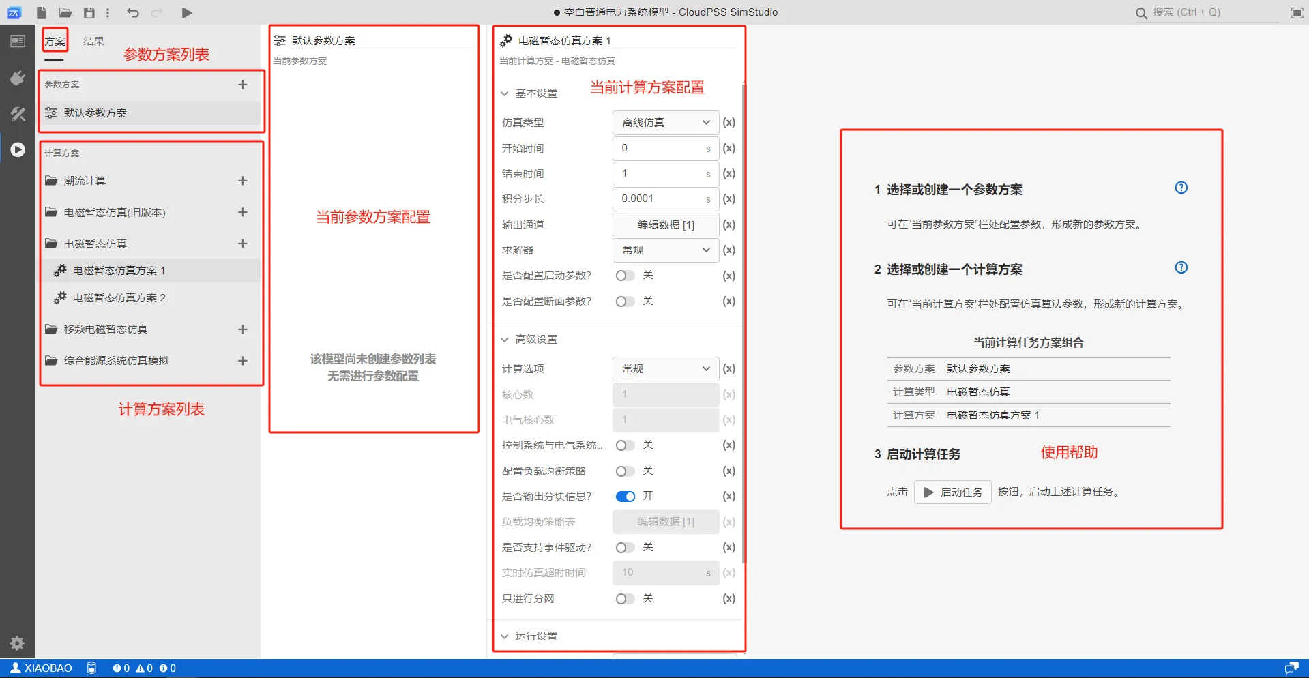Switch to the 方案 tab
The image size is (1309, 678).
[x=55, y=42]
